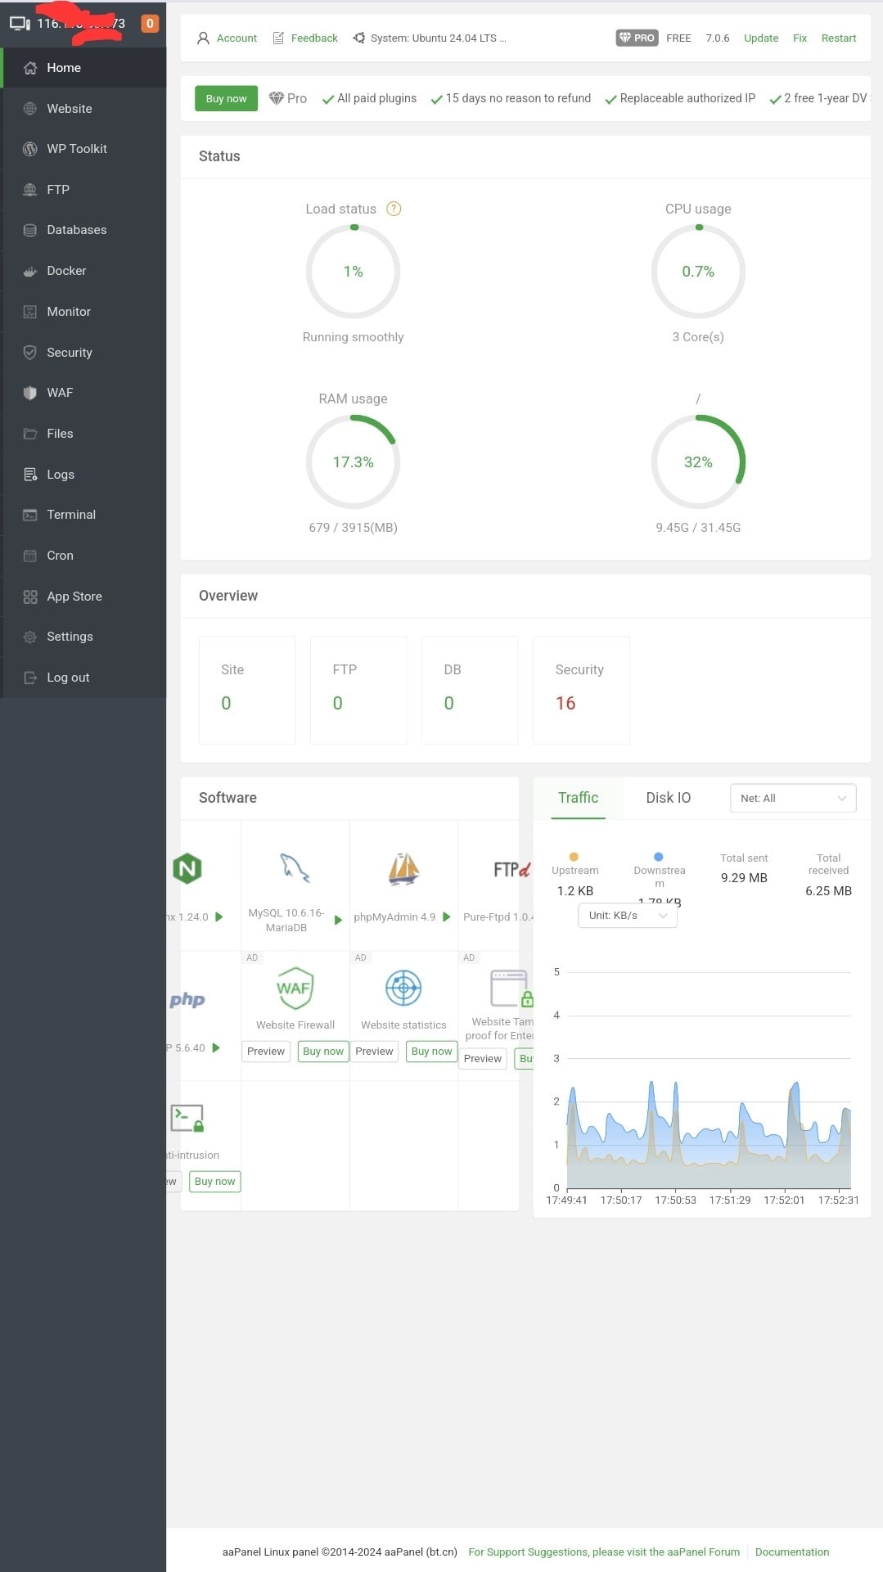Toggle the Upstream series in traffic legend

[574, 864]
